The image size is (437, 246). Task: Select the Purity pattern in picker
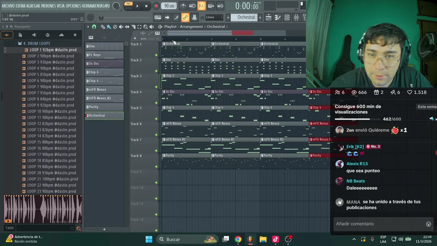(104, 107)
